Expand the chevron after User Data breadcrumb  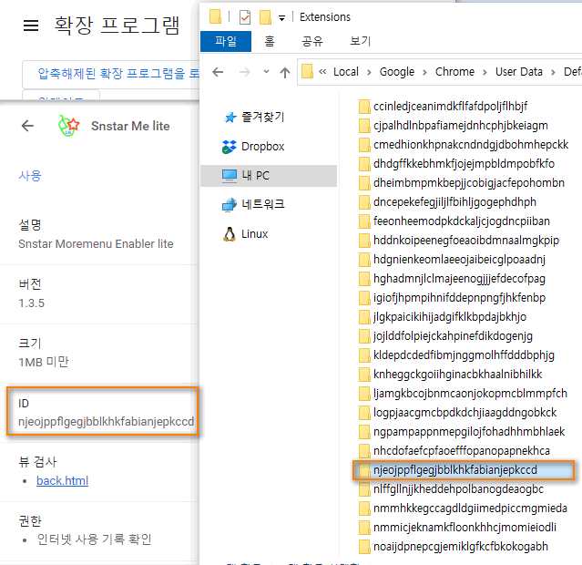553,72
